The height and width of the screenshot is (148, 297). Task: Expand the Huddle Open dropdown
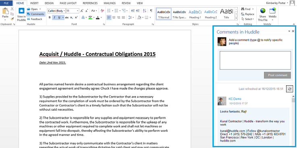pos(40,9)
